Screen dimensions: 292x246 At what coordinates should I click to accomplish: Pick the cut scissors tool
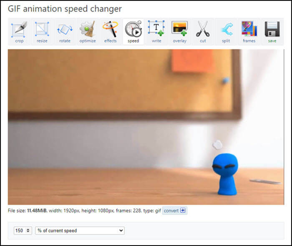pos(203,32)
